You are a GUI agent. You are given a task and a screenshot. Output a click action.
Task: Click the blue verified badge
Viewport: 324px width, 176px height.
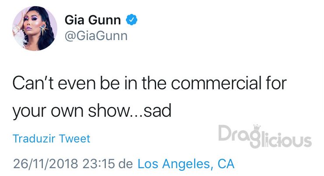[132, 20]
